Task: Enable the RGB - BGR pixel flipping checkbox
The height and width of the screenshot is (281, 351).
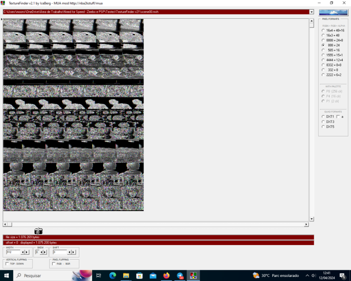Action: click(x=53, y=264)
